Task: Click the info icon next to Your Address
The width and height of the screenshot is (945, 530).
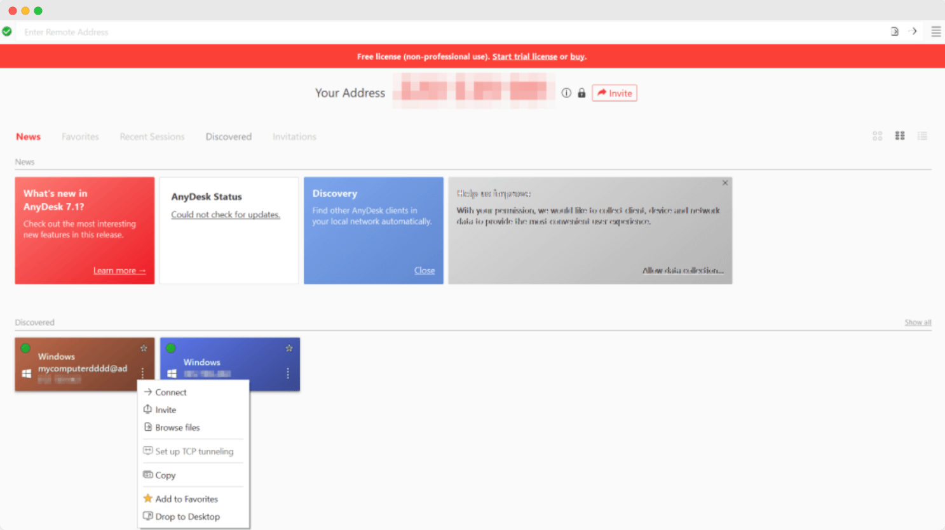Action: pos(566,93)
